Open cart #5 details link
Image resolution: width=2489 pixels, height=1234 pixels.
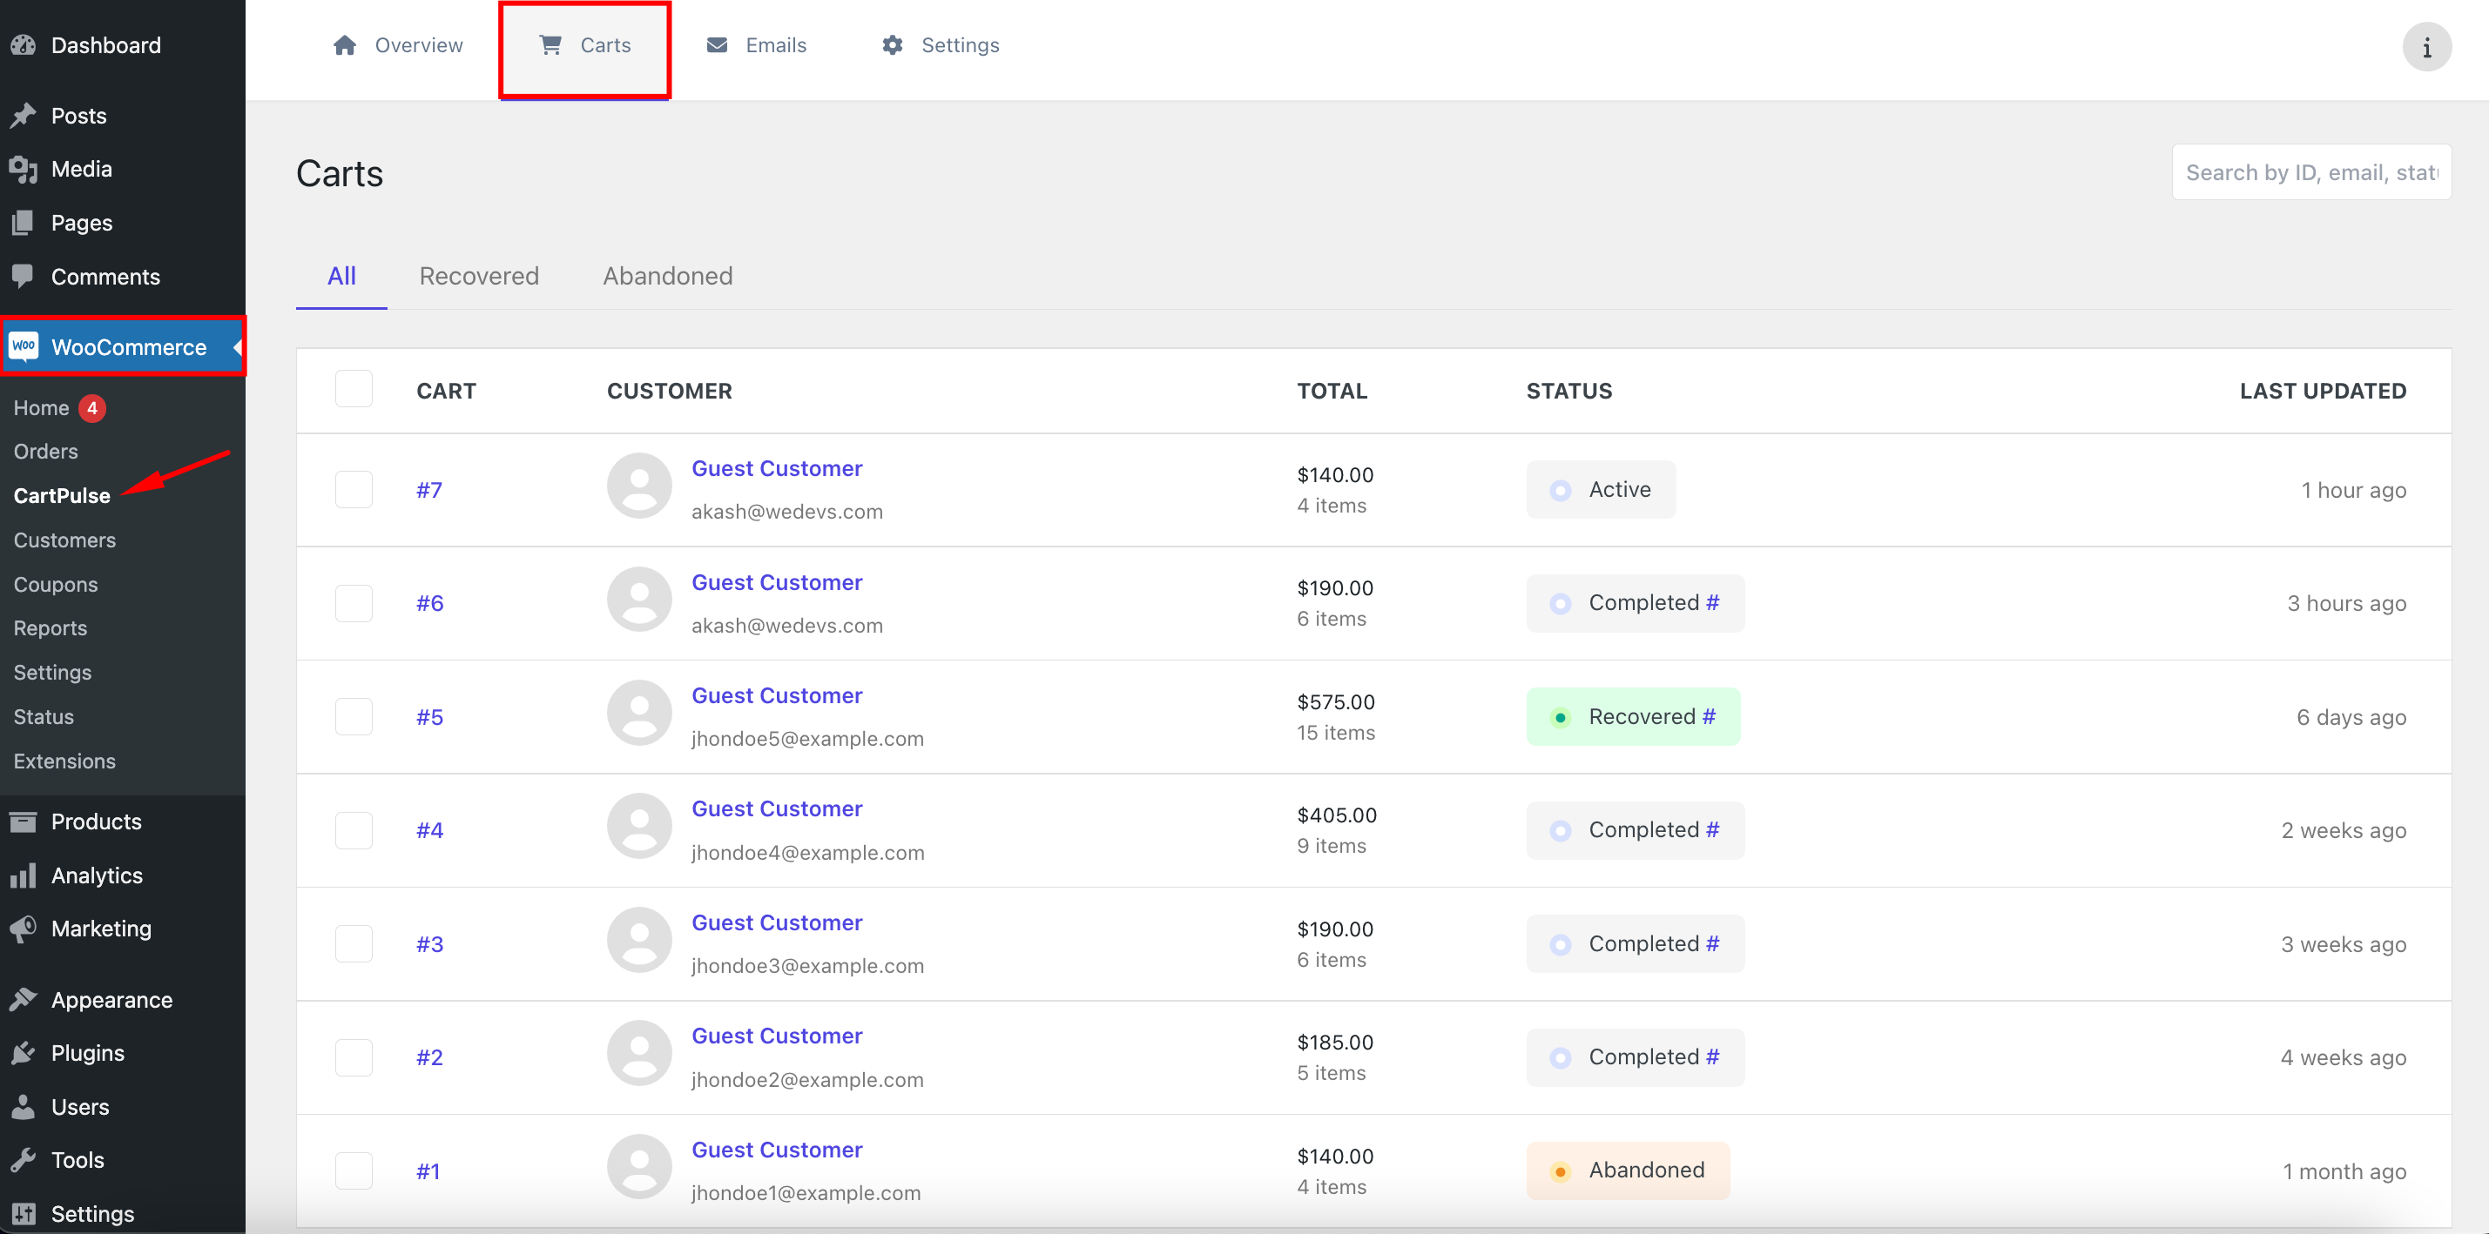[x=429, y=715]
